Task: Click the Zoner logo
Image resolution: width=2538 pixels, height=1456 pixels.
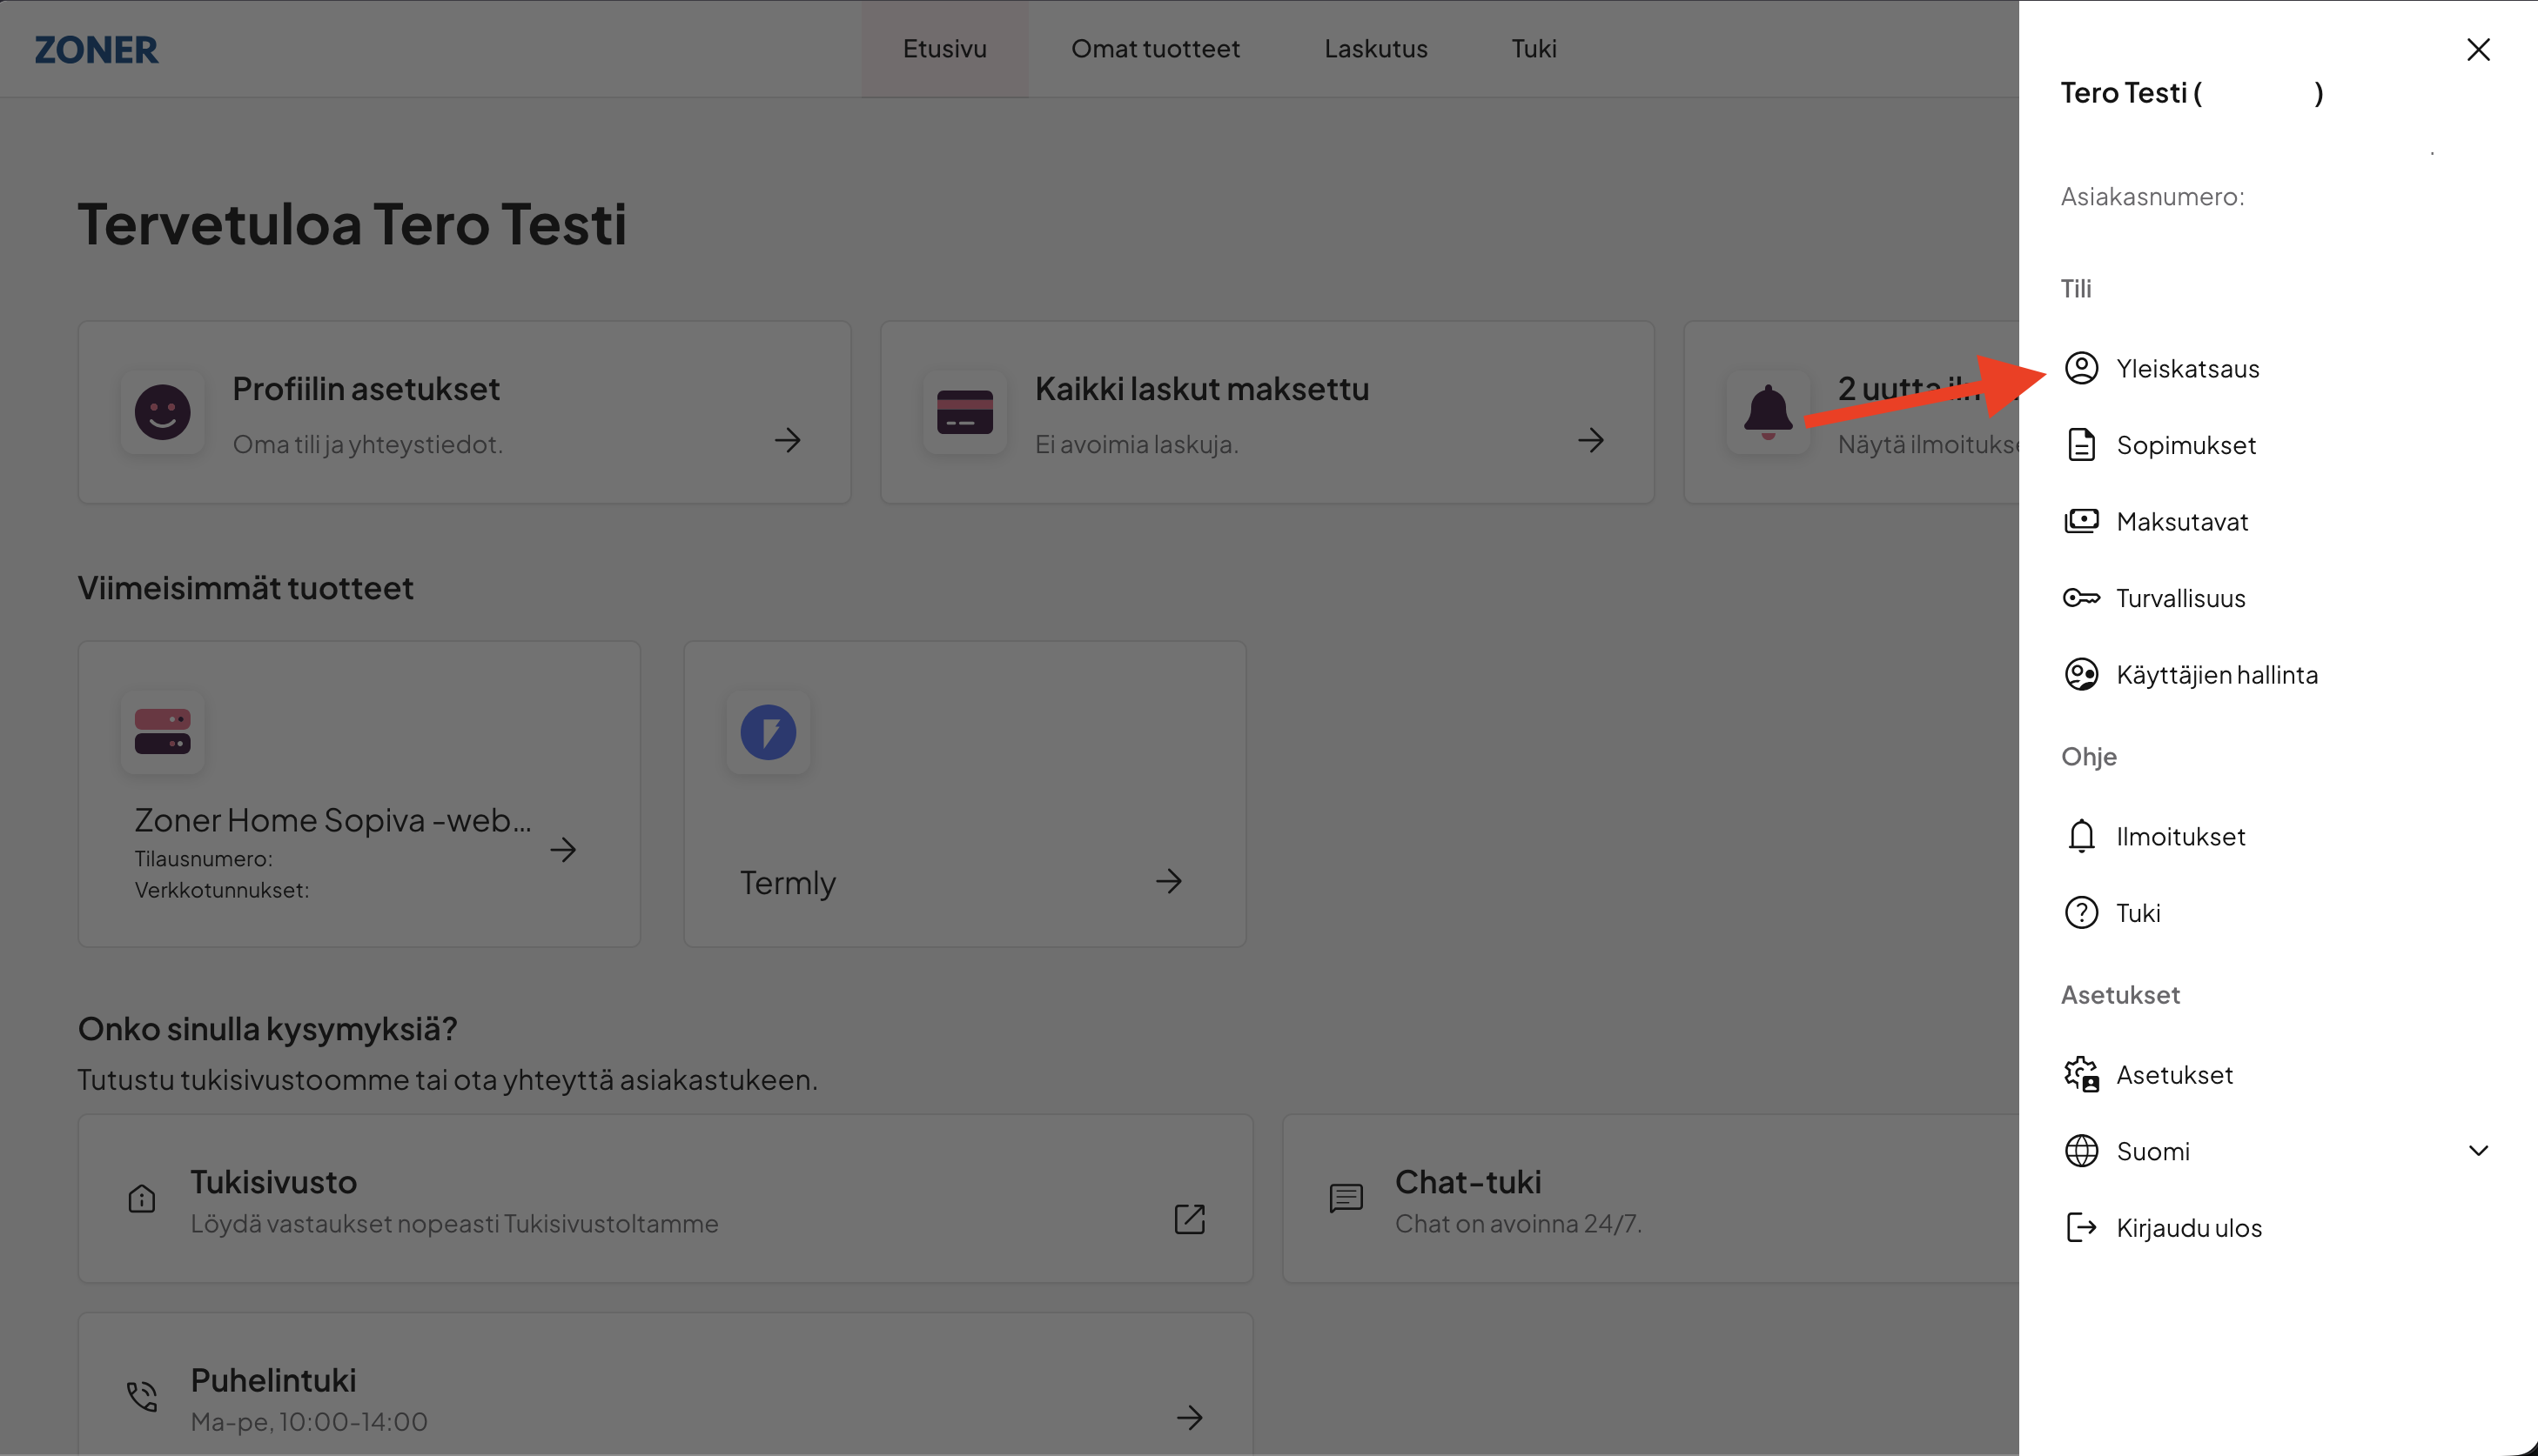Action: tap(96, 49)
